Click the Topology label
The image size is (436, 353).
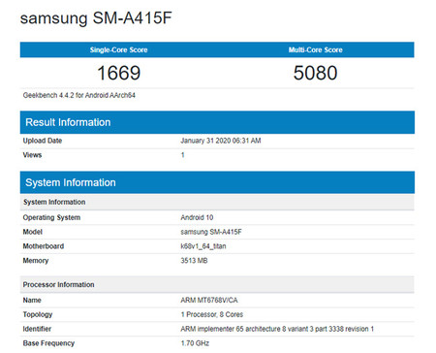tap(38, 314)
